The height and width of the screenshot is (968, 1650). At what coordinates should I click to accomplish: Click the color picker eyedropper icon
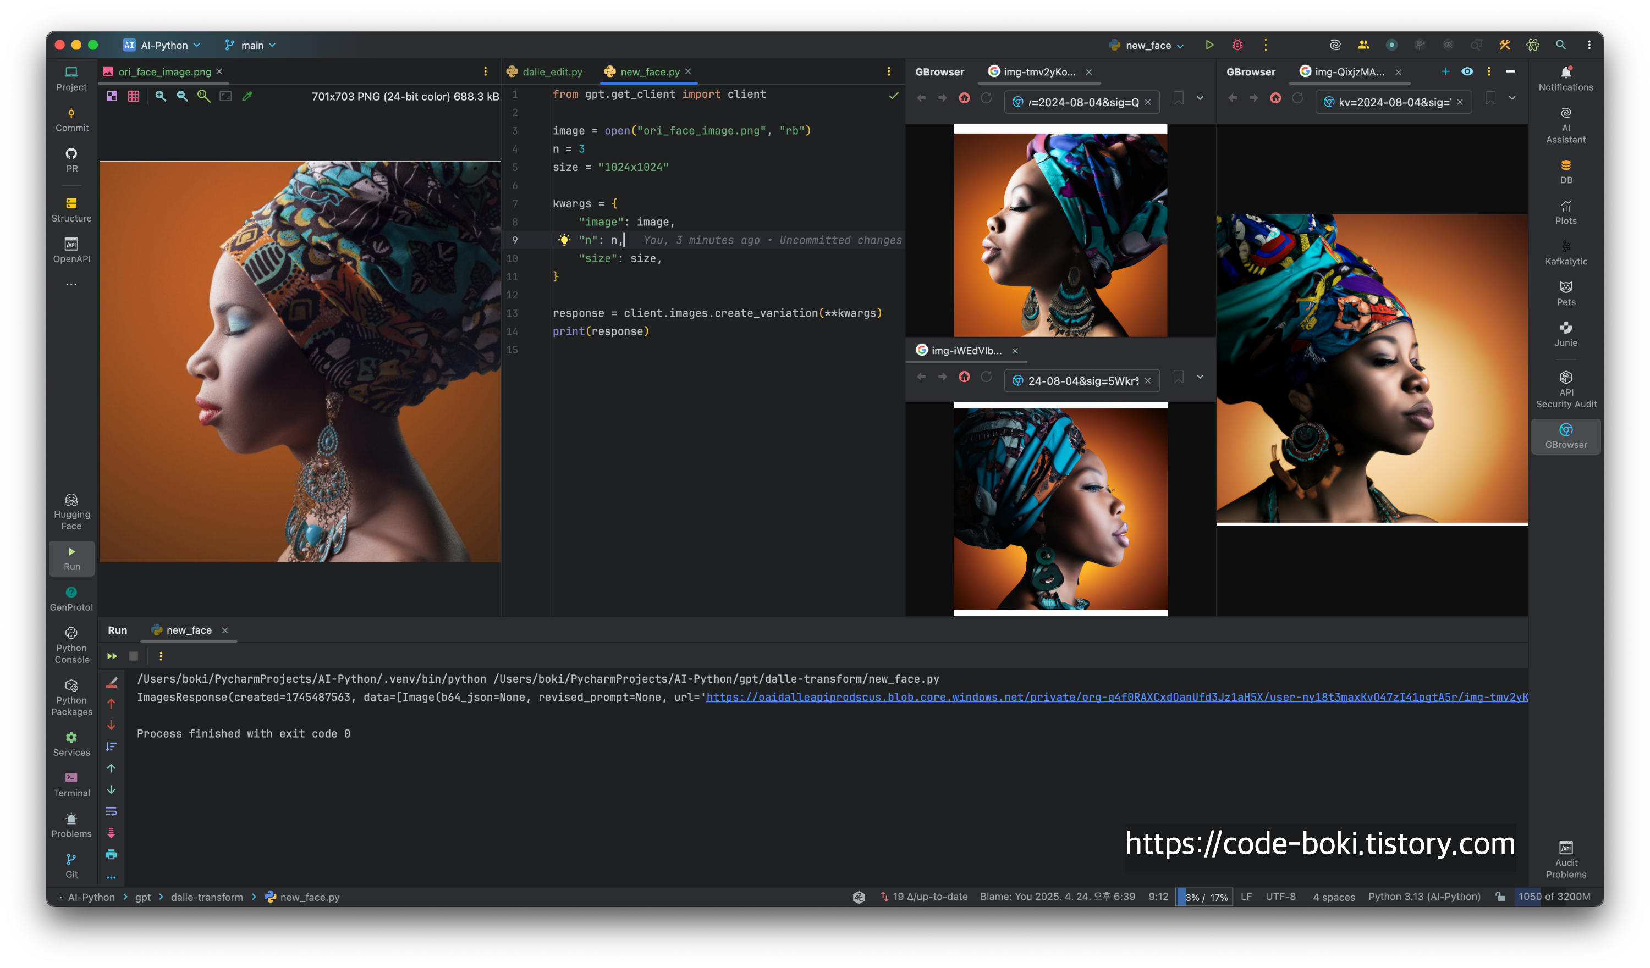click(248, 96)
